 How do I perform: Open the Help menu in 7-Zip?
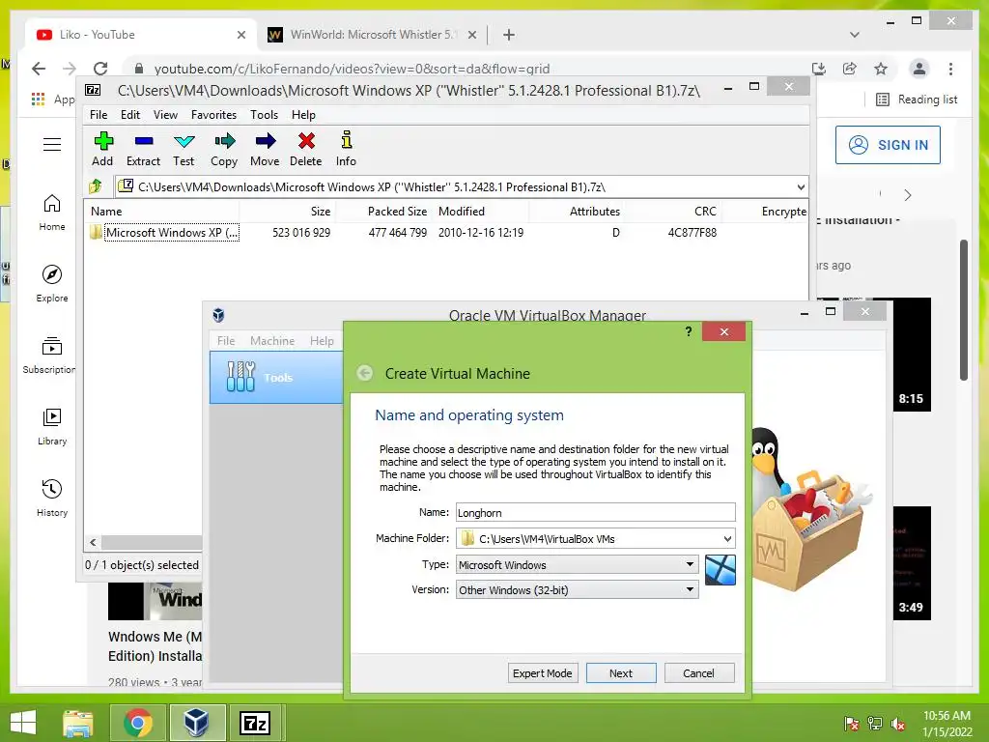303,115
